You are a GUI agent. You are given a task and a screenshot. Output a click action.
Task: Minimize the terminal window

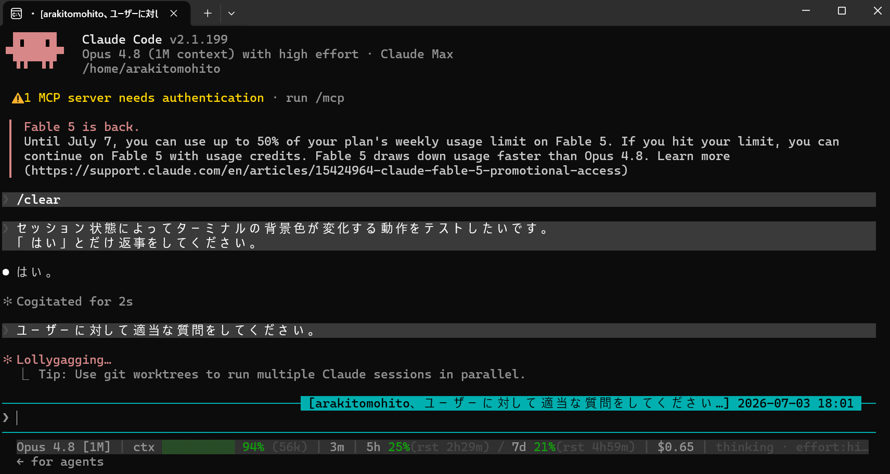[806, 11]
